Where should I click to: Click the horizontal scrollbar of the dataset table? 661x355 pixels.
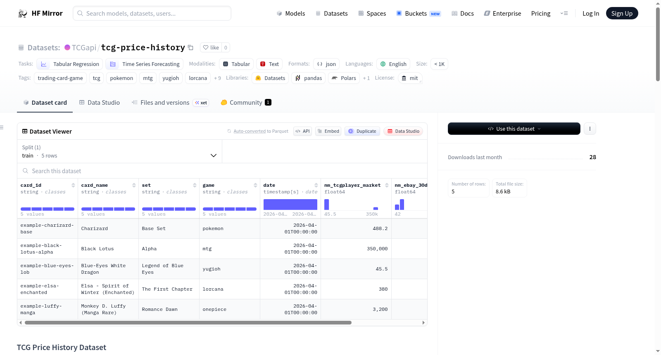[x=188, y=322]
